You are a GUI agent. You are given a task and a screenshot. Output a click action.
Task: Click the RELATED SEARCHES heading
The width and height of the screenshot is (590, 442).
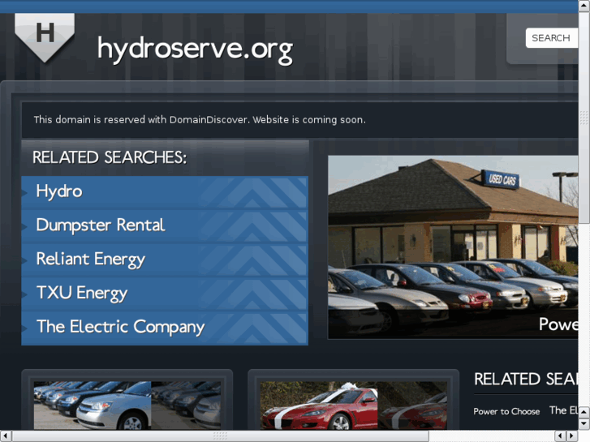[x=110, y=157]
